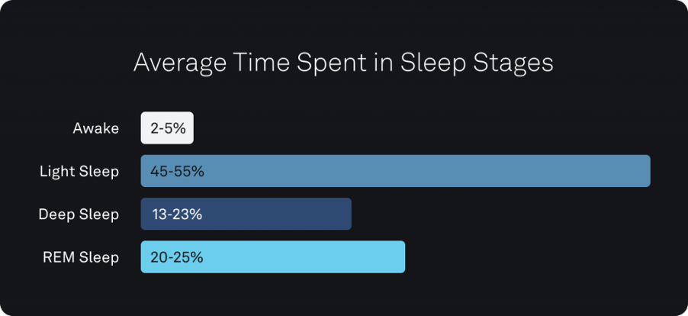This screenshot has width=688, height=316.
Task: Select the 20-25% value text
Action: [x=177, y=257]
